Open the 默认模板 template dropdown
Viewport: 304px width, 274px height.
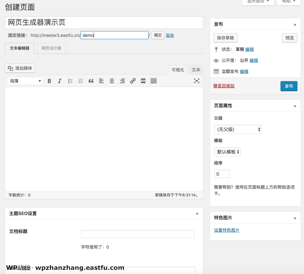(227, 152)
